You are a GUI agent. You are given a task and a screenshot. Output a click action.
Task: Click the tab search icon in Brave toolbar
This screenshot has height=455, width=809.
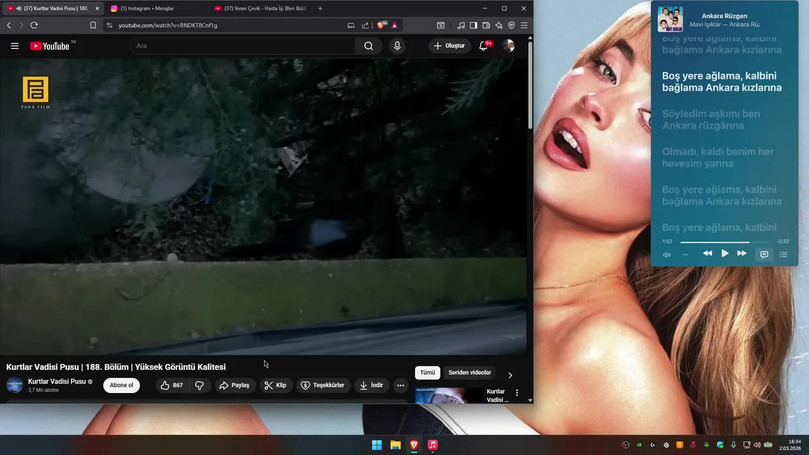pos(441,25)
